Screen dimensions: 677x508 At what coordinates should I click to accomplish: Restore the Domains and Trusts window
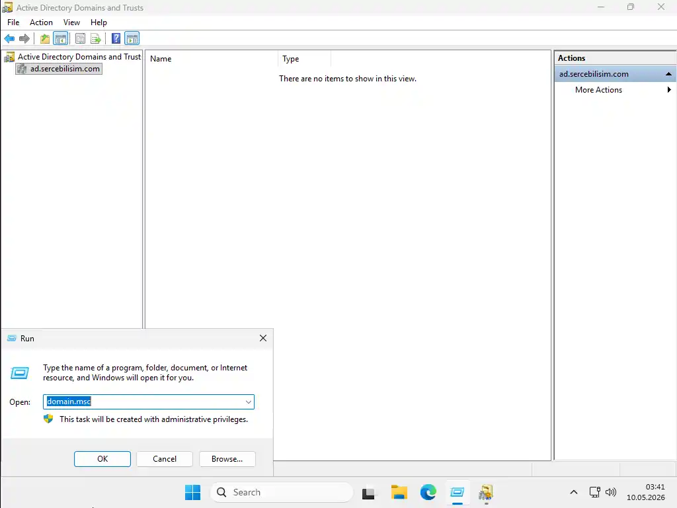pyautogui.click(x=631, y=7)
